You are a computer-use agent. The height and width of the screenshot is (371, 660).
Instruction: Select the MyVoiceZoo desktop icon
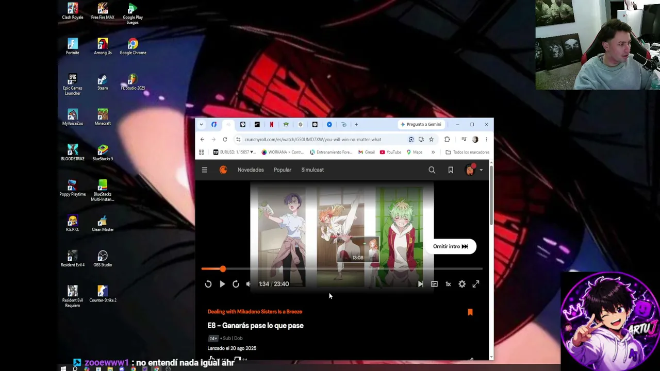point(73,117)
